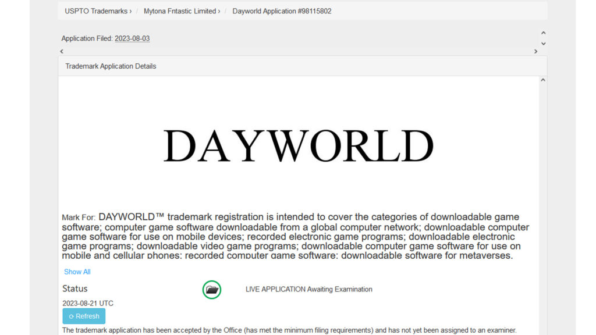Click the 2023-08-21 UTC status date
596x335 pixels.
tap(88, 304)
